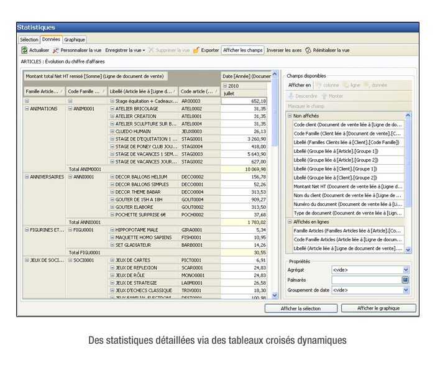Click Inverser les axes in the toolbar
Viewport: 435px width, 373px height.
(283, 50)
